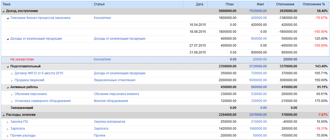Collapse the 'Расходы, платежи' group
The width and height of the screenshot is (330, 140).
[x=3, y=115]
